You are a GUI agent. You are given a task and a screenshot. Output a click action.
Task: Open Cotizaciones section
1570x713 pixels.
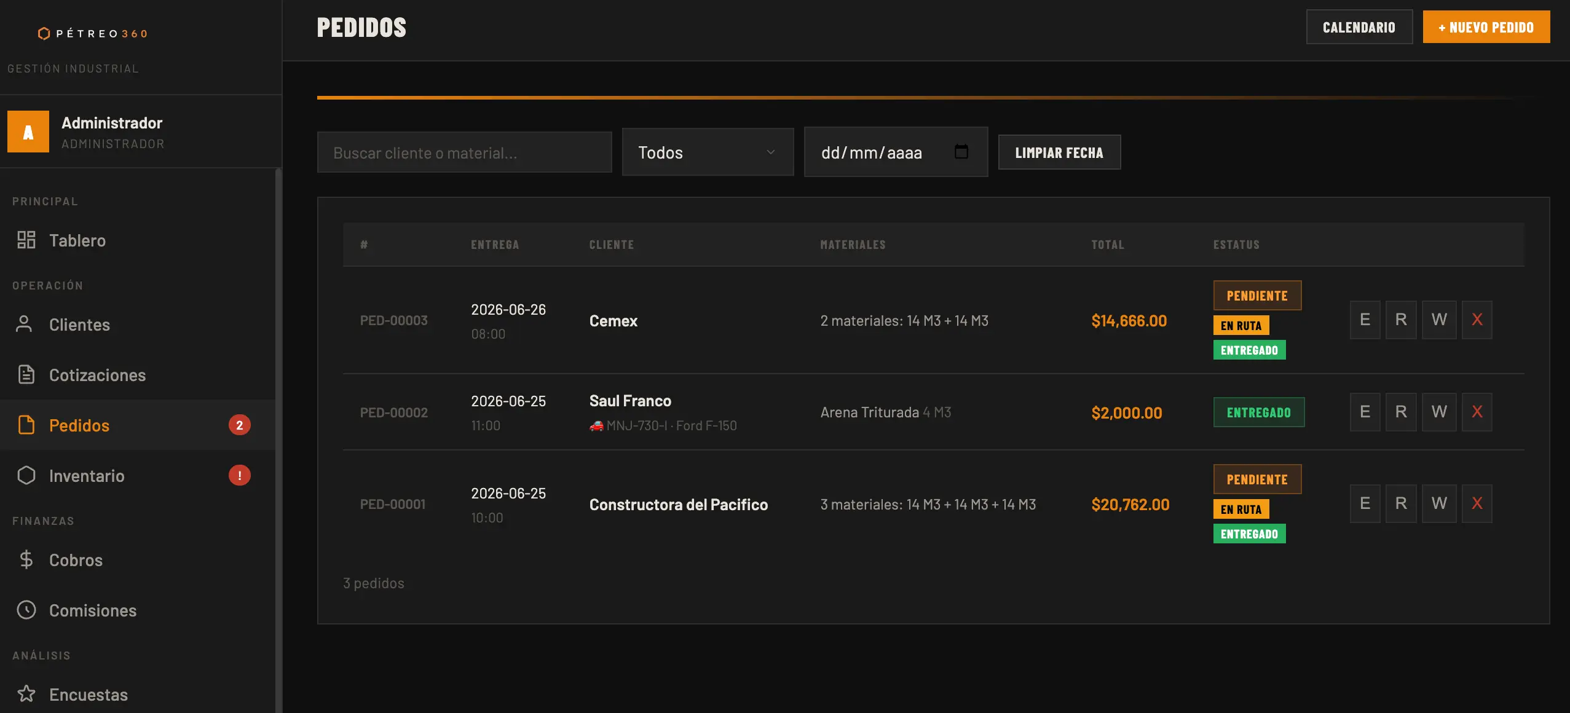click(138, 375)
